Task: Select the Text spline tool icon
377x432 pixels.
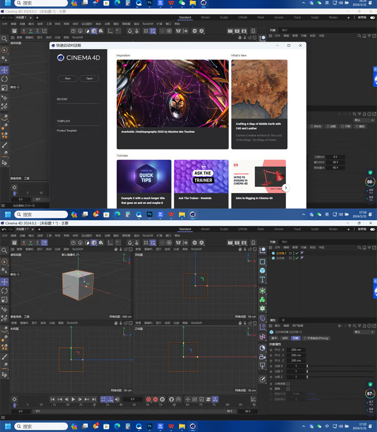Action: [x=262, y=280]
